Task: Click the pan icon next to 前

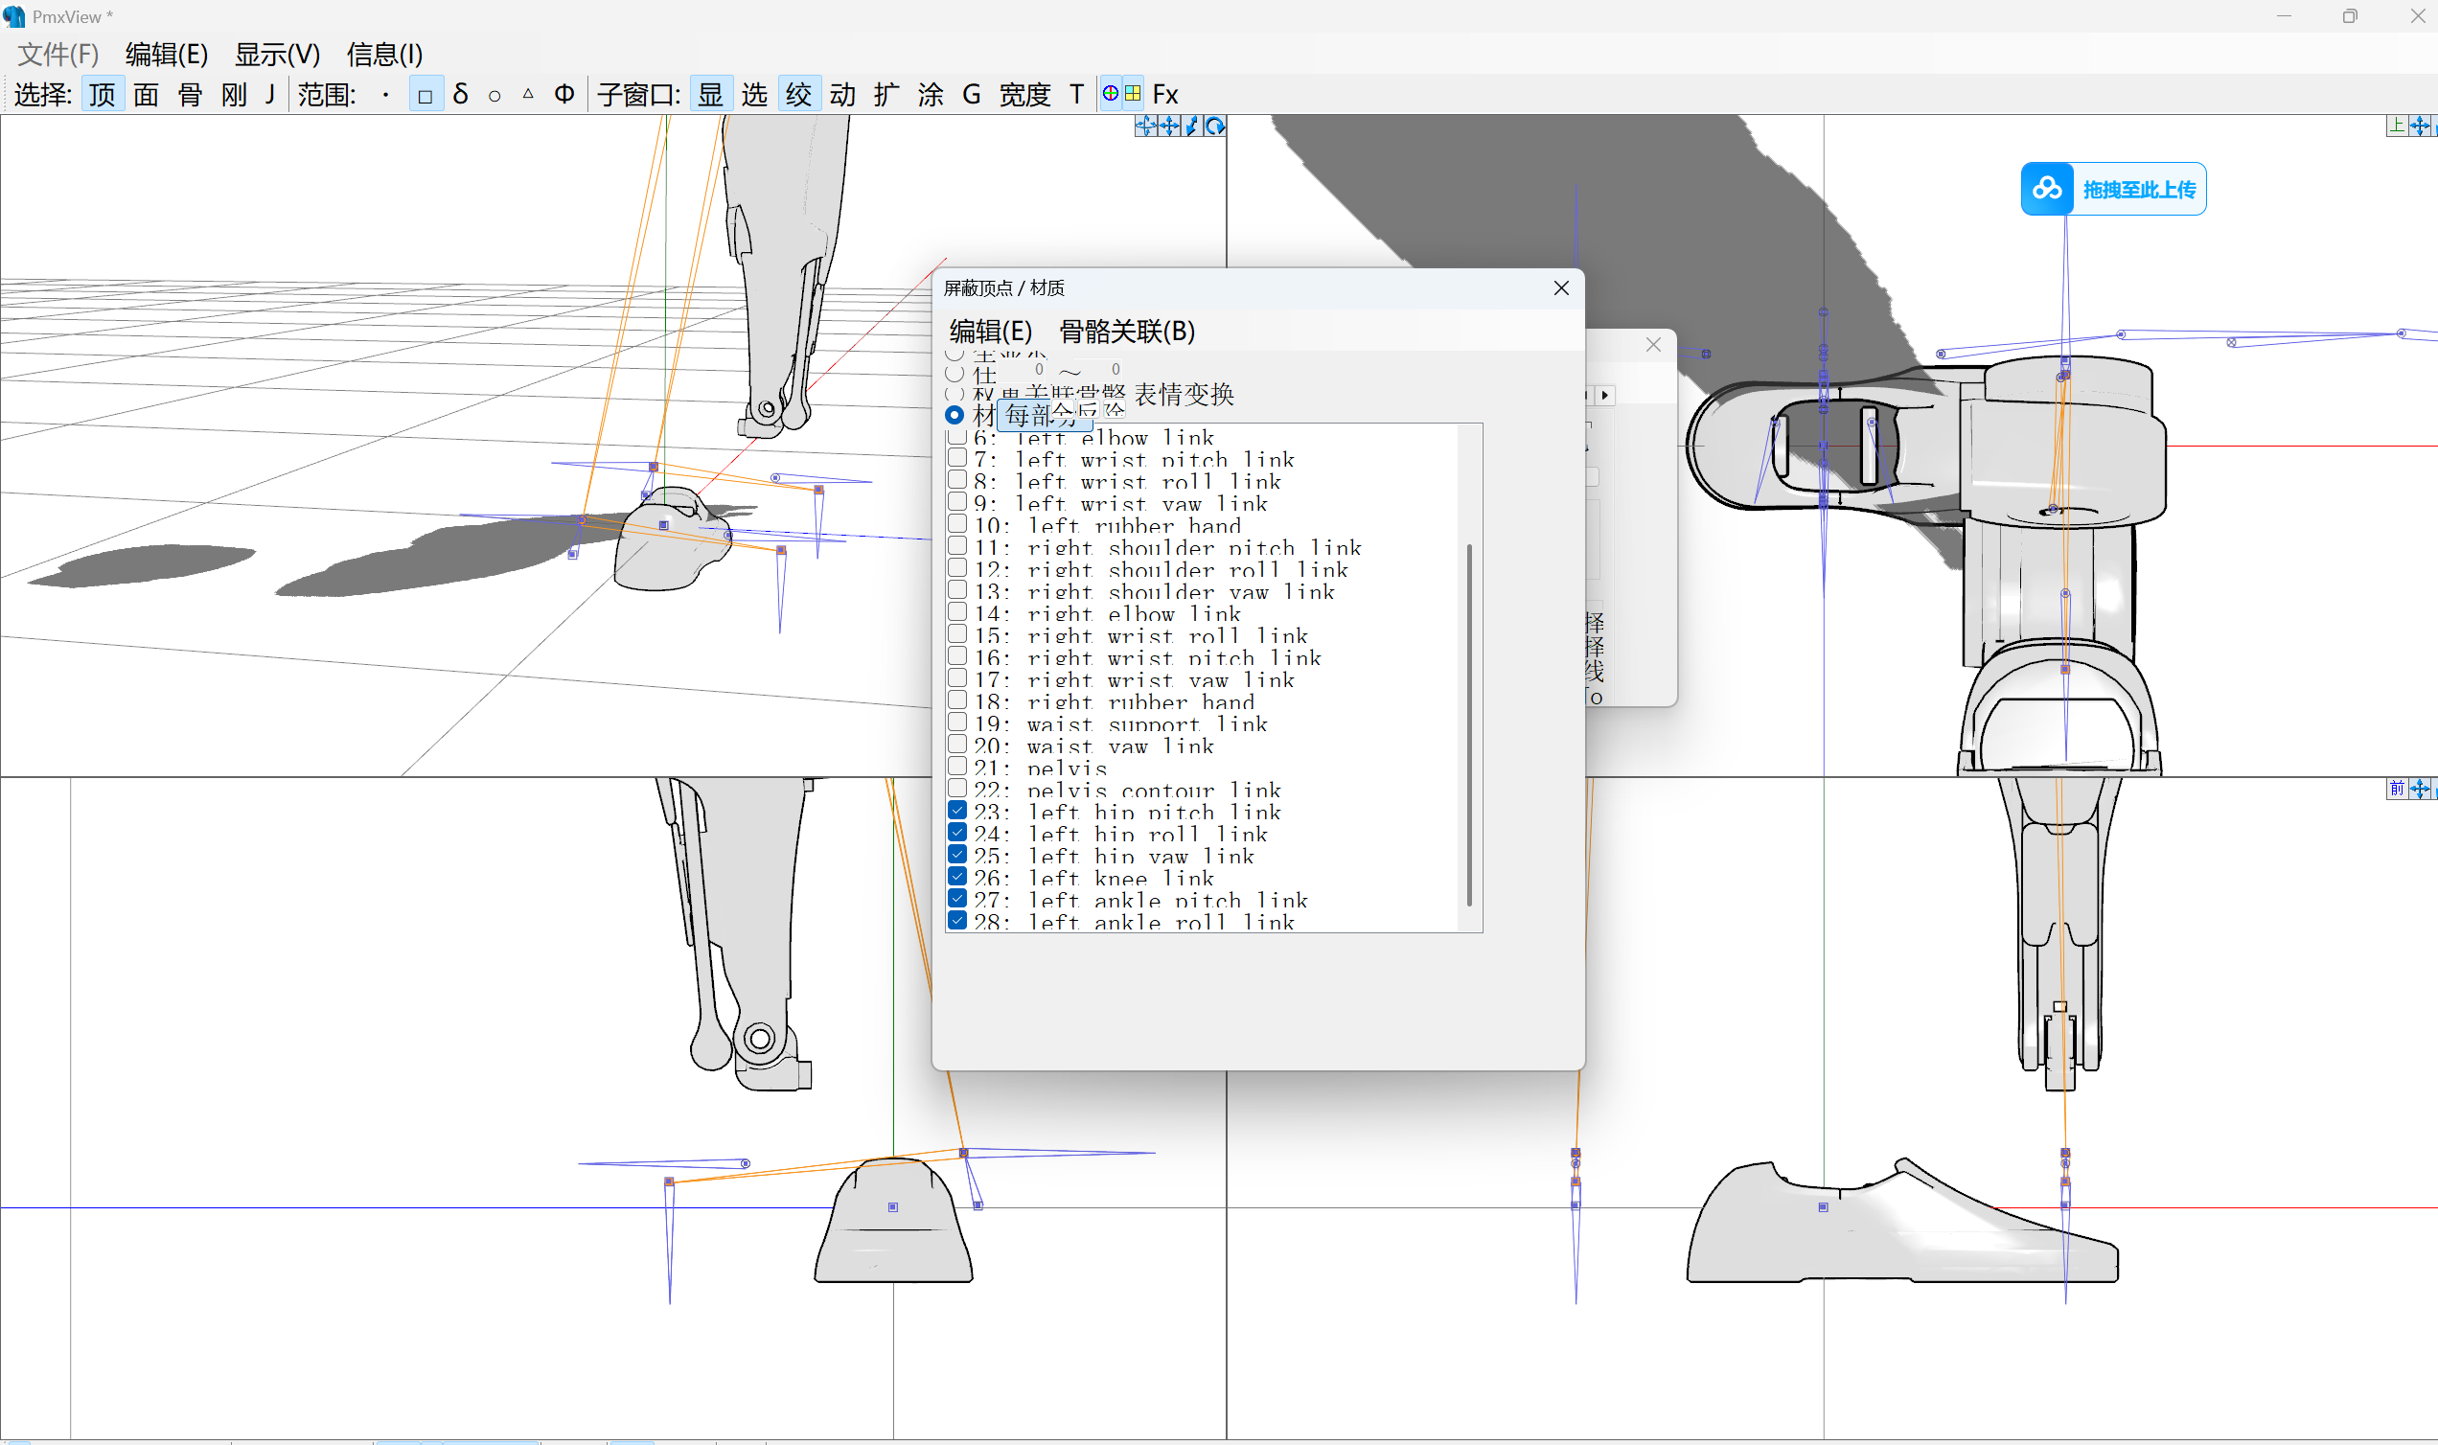Action: tap(2420, 789)
